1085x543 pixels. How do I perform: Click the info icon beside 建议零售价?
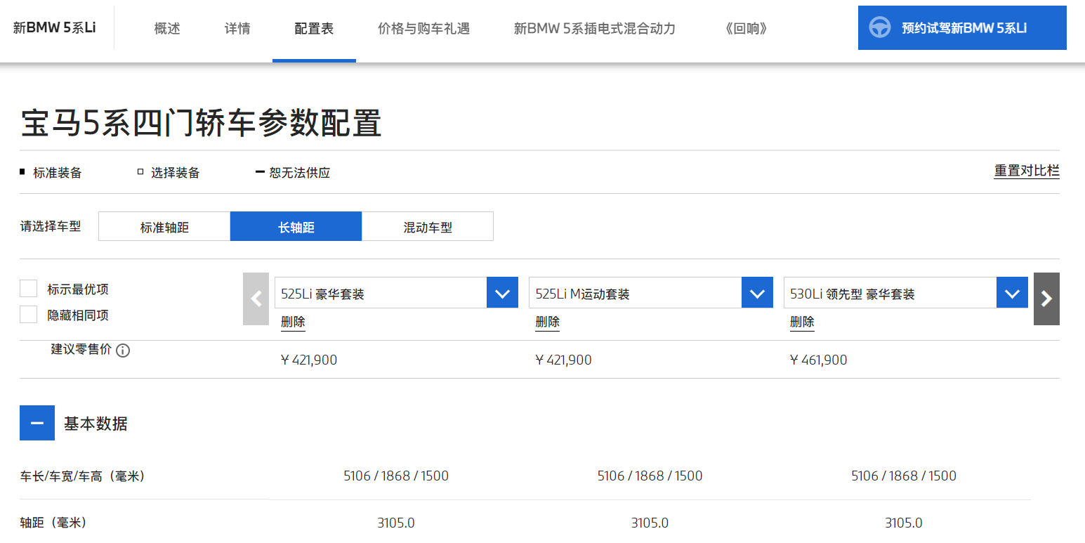click(x=123, y=351)
